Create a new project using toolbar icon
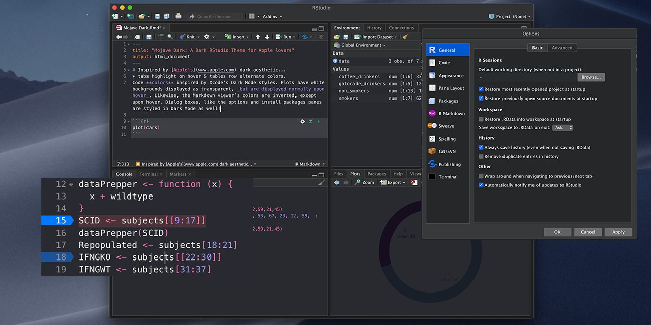 (x=131, y=16)
